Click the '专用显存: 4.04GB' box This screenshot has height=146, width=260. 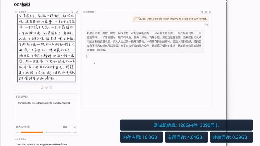tap(186, 137)
